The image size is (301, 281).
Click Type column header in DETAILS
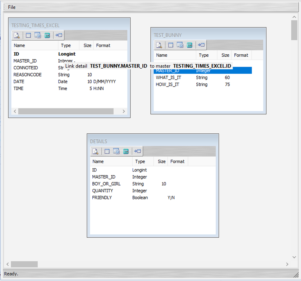143,161
